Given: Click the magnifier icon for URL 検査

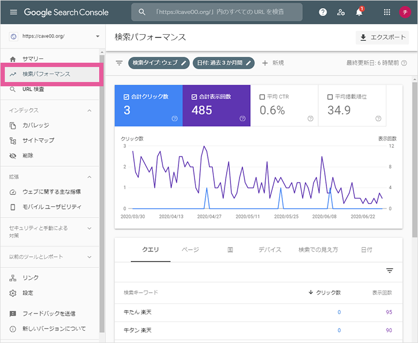Looking at the screenshot, I should click(x=12, y=90).
